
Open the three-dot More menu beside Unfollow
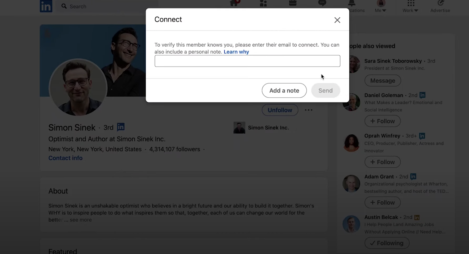tap(309, 110)
